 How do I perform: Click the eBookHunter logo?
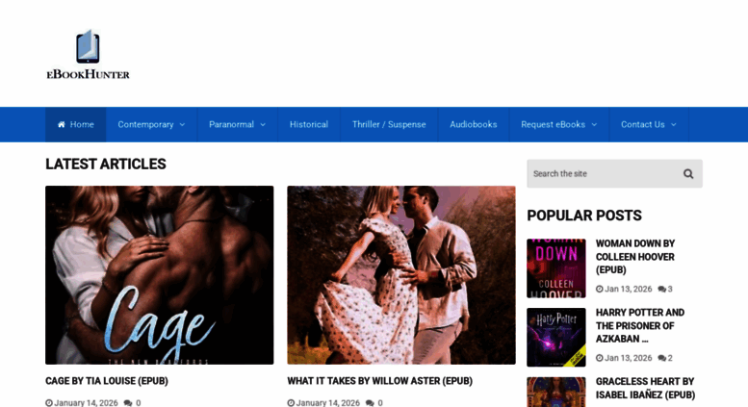[x=88, y=54]
